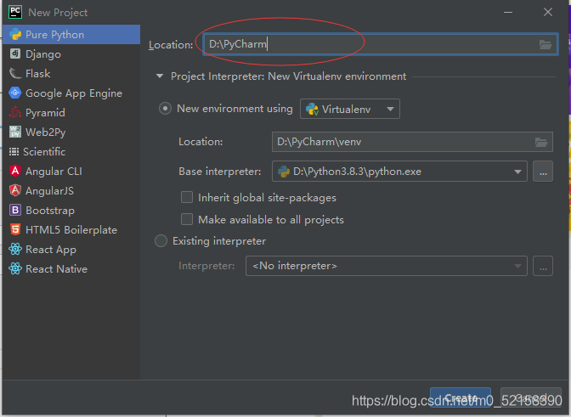Open the Virtualenv environment type dropdown
The image size is (571, 417).
pyautogui.click(x=349, y=109)
